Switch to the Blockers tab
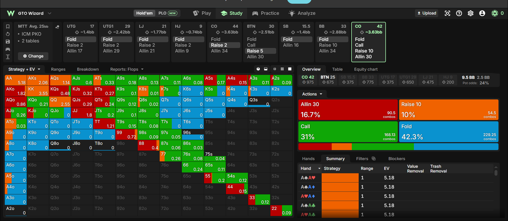This screenshot has width=508, height=221. click(397, 159)
